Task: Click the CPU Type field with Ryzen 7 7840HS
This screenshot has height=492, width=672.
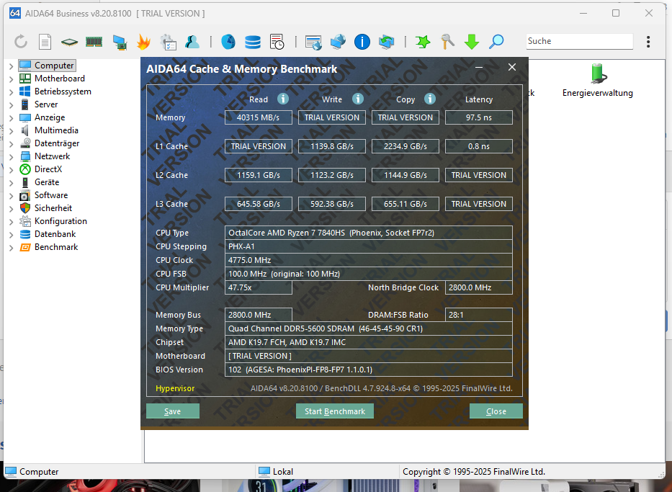Action: [x=369, y=233]
